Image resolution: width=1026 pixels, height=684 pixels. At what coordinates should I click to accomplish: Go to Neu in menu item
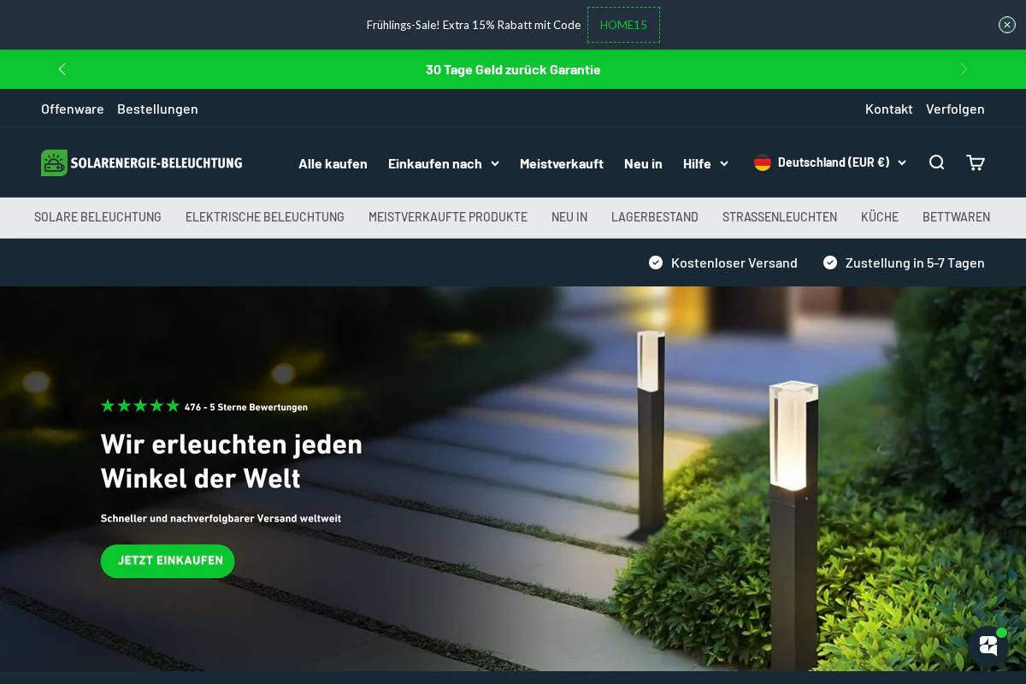(x=643, y=163)
